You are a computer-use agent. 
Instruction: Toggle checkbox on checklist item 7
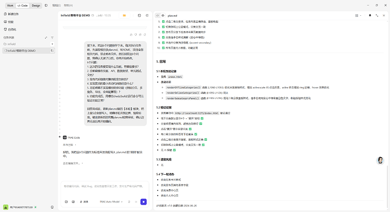[x=163, y=32]
